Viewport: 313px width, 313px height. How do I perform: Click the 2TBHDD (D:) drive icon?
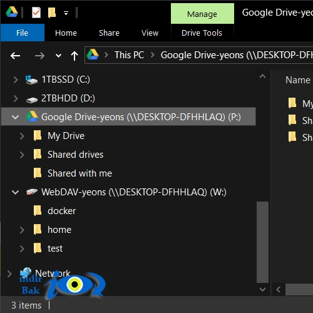[32, 100]
